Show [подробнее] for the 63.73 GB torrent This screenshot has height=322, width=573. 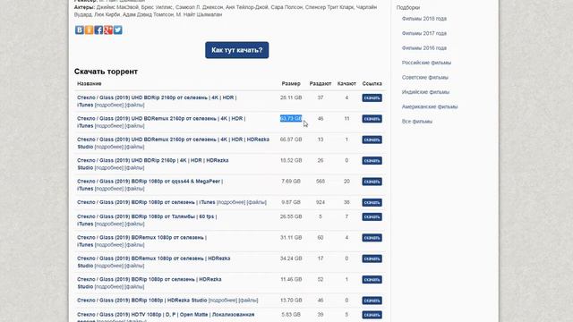109,126
